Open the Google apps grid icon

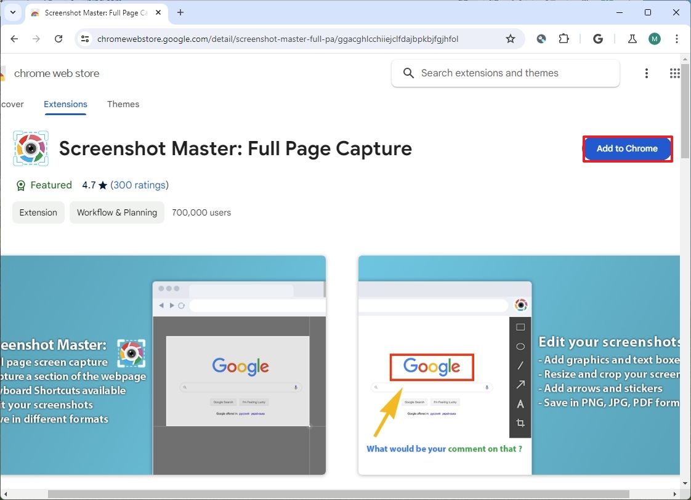coord(675,73)
